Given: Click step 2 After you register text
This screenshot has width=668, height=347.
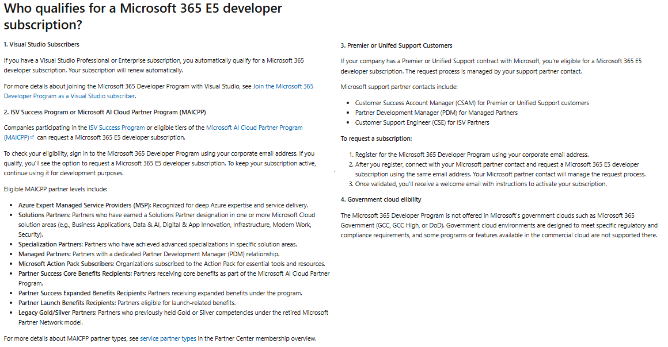Looking at the screenshot, I should click(500, 169).
